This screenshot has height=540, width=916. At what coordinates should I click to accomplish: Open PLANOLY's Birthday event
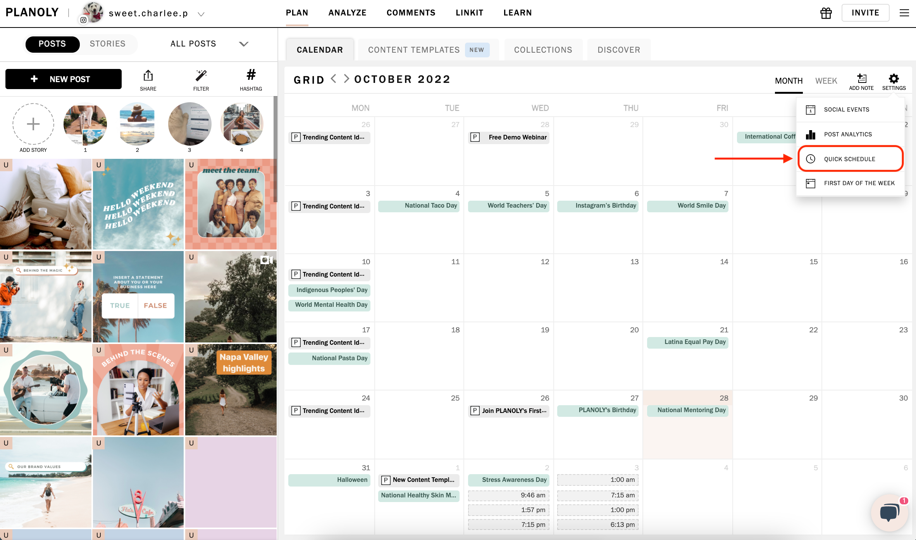pyautogui.click(x=598, y=410)
